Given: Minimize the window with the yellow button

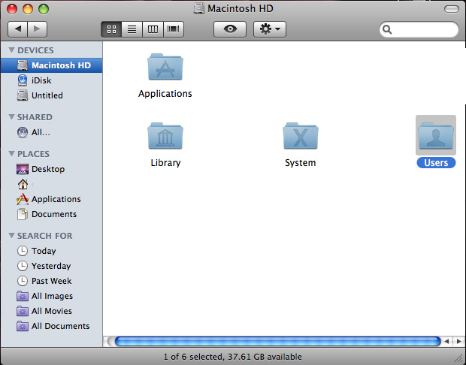Looking at the screenshot, I should (x=28, y=9).
